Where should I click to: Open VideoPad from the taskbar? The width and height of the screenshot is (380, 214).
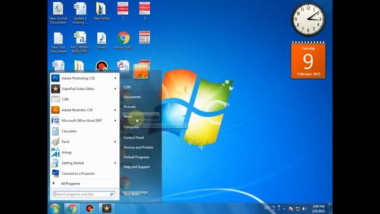tap(106, 209)
